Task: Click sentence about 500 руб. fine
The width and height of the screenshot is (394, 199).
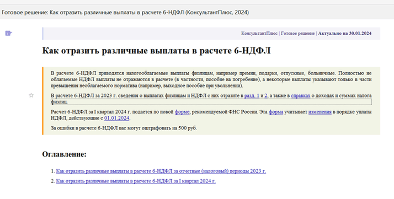Action: click(x=124, y=128)
